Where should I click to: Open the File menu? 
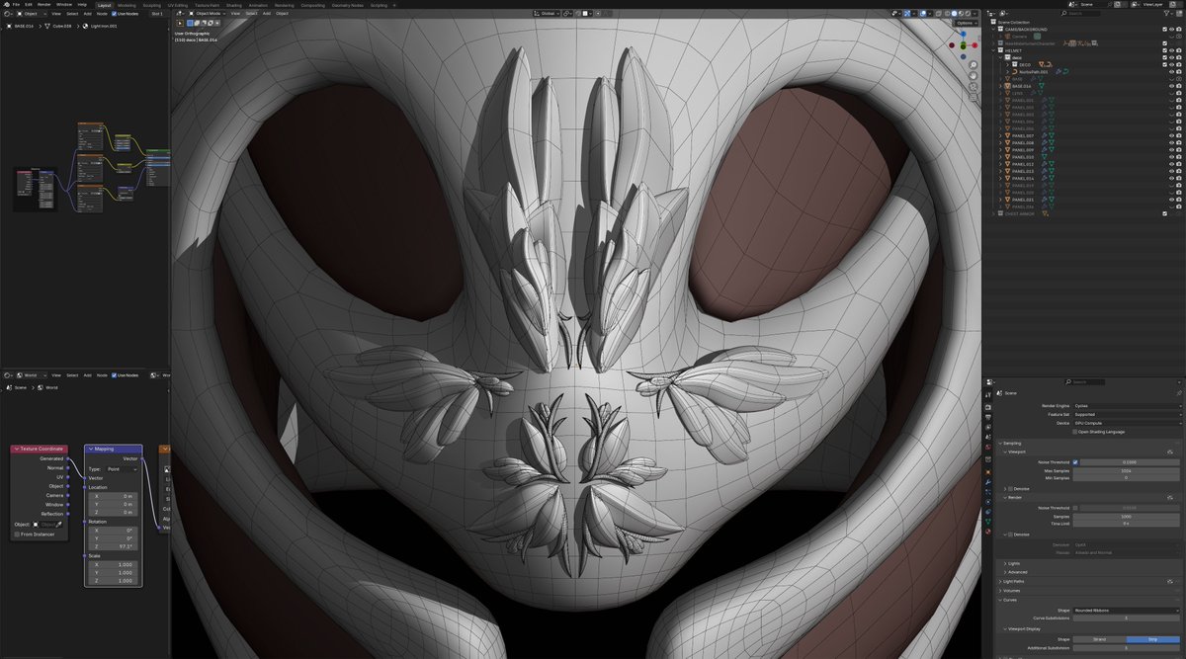[16, 4]
